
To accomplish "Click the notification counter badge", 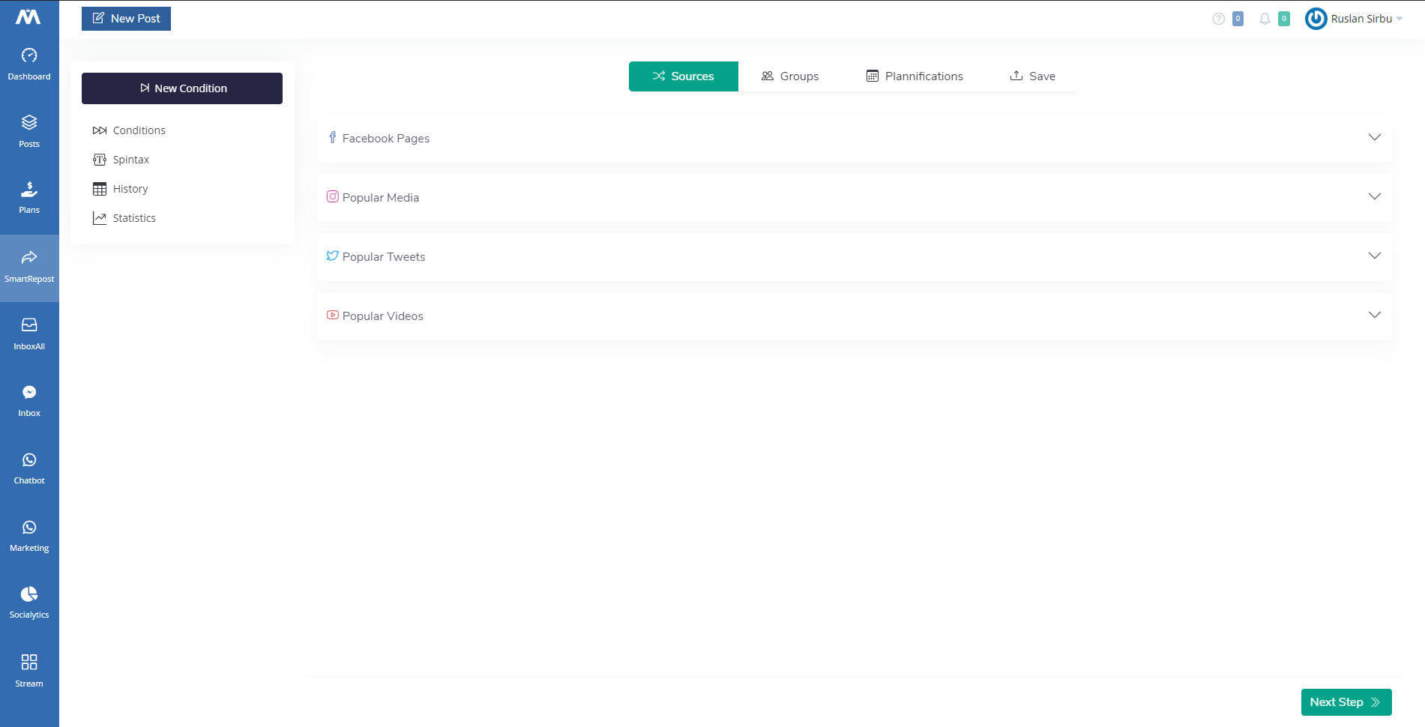I will (1284, 19).
